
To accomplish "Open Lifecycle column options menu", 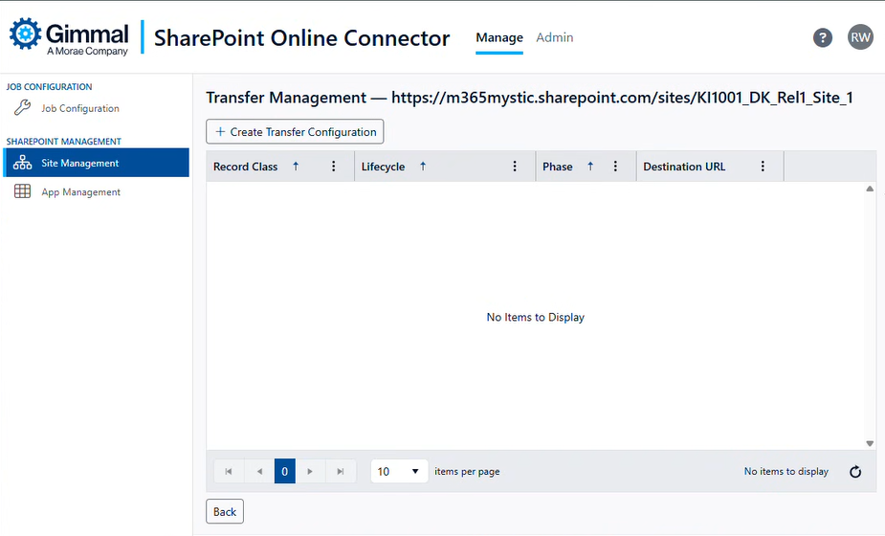I will click(x=515, y=167).
